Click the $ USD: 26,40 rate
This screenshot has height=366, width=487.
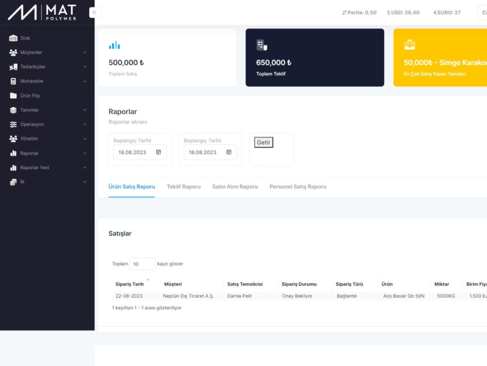(403, 13)
